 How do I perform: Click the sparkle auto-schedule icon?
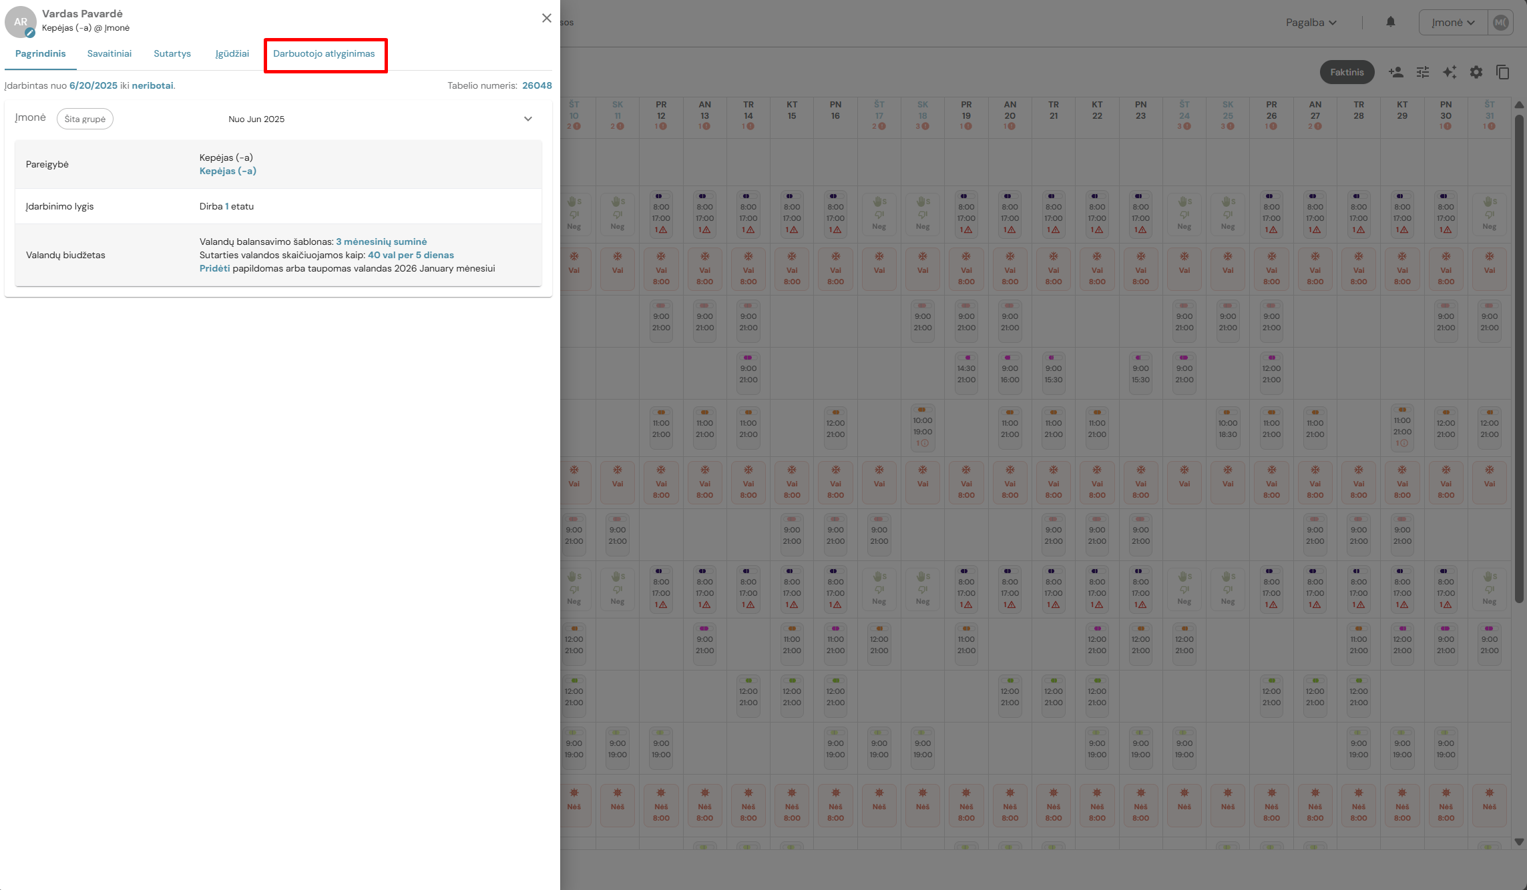[x=1450, y=72]
